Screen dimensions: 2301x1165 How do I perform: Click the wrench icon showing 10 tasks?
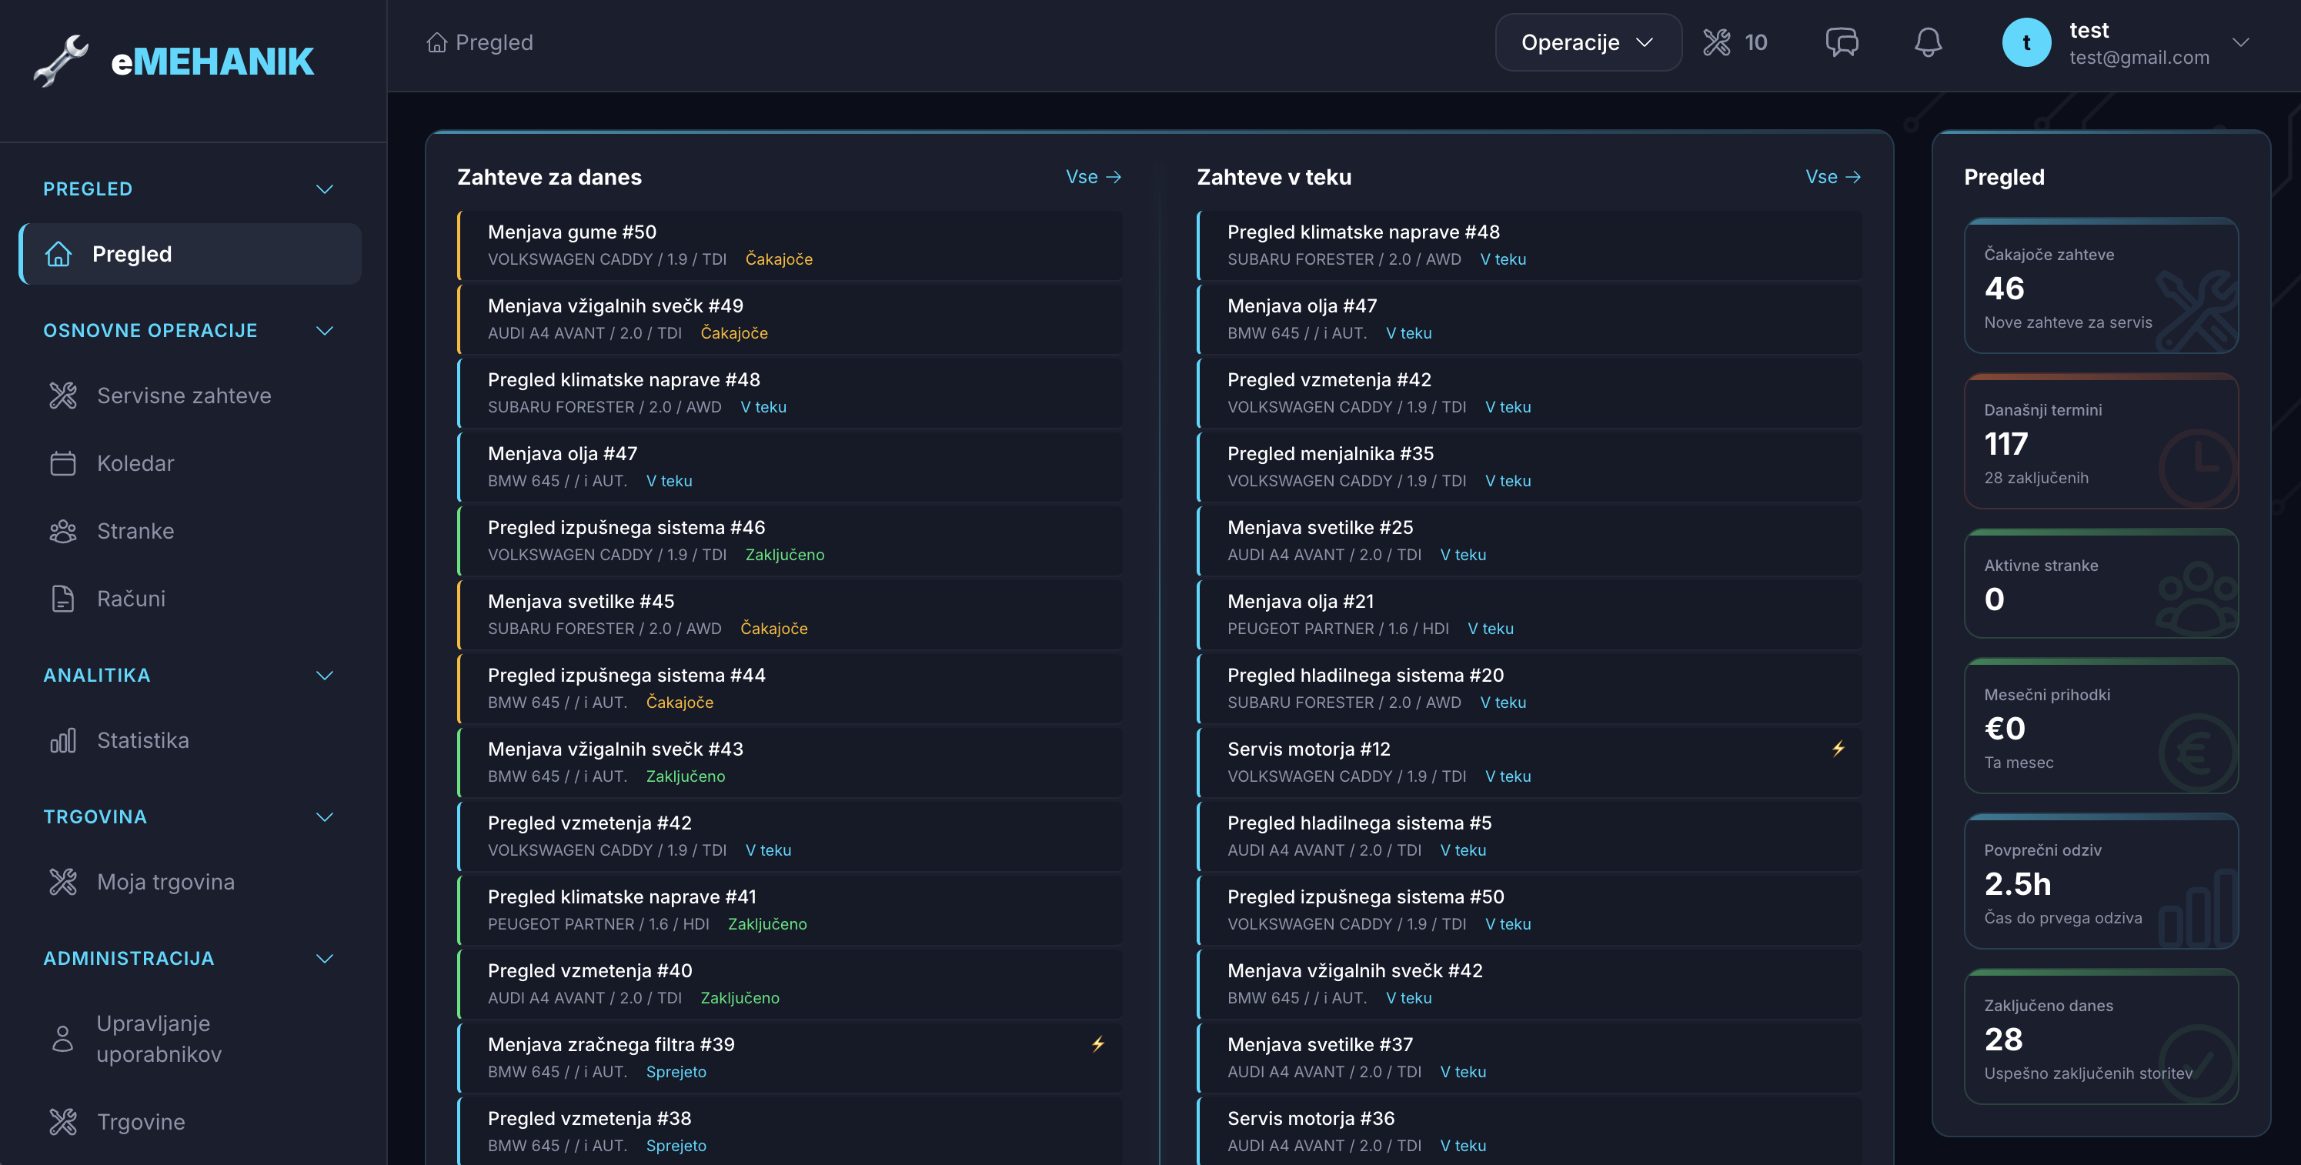[1718, 41]
